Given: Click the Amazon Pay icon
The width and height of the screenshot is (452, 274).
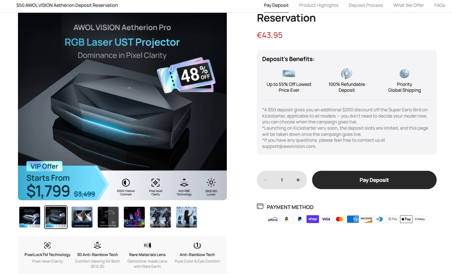Looking at the screenshot, I should point(286,219).
